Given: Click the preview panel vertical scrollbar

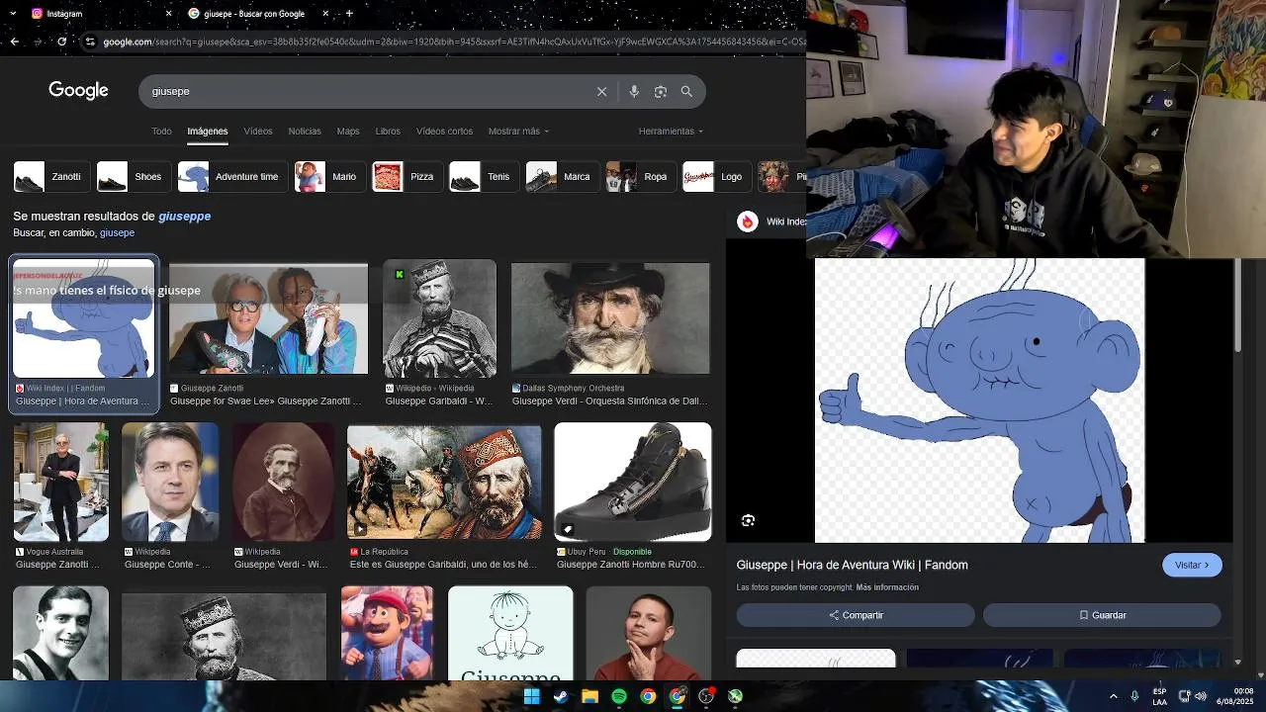Looking at the screenshot, I should pyautogui.click(x=1237, y=306).
